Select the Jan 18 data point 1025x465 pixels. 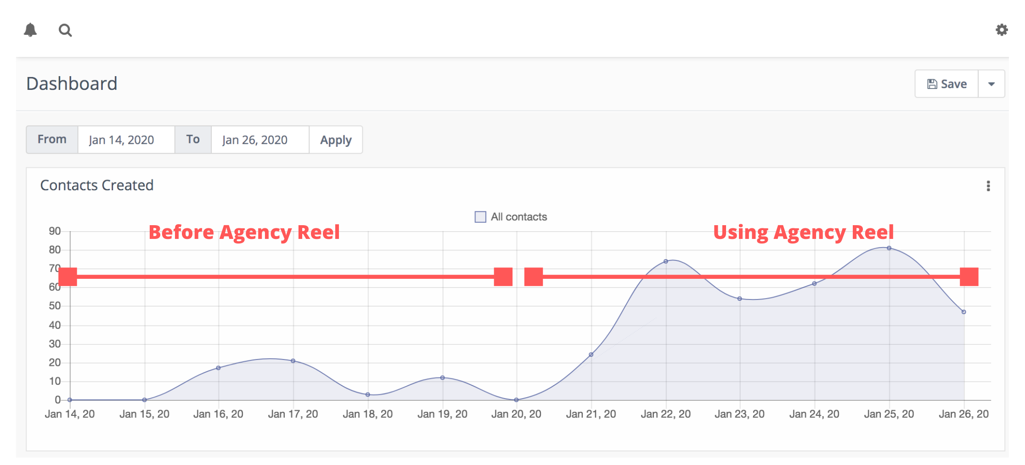(368, 394)
